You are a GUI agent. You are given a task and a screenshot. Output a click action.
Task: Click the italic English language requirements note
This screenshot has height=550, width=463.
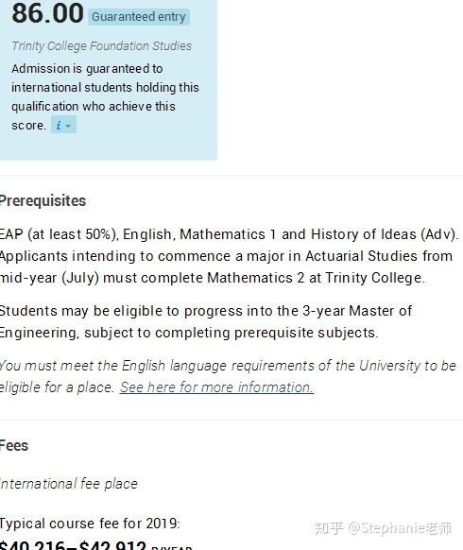228,377
